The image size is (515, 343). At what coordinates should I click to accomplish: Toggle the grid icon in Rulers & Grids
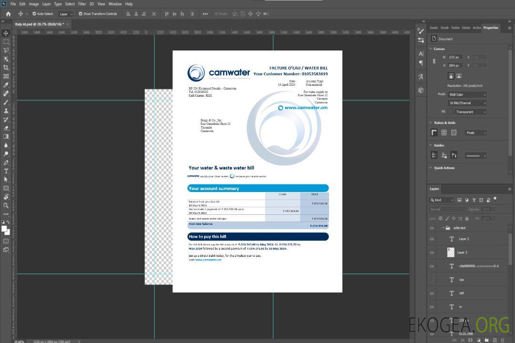tap(444, 132)
